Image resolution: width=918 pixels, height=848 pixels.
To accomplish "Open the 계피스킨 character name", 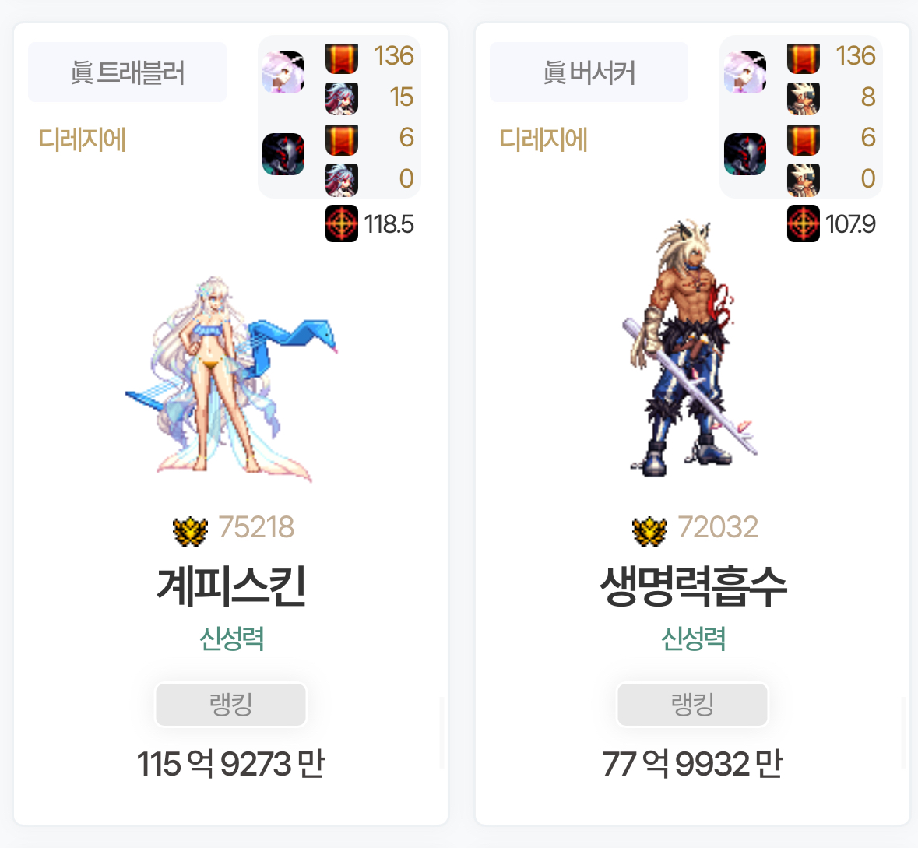I will point(231,586).
